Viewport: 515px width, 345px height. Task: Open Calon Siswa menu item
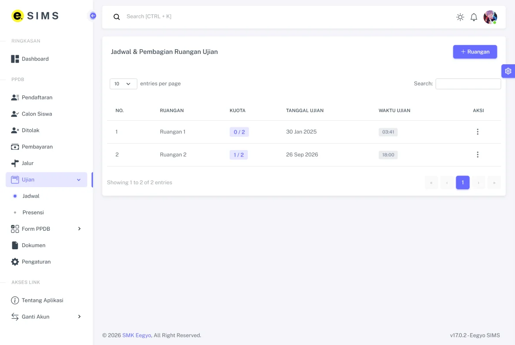[x=46, y=114]
